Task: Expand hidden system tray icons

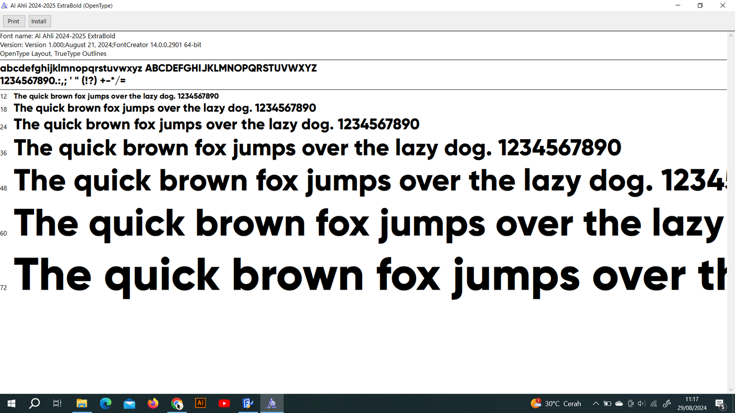Action: (x=596, y=403)
